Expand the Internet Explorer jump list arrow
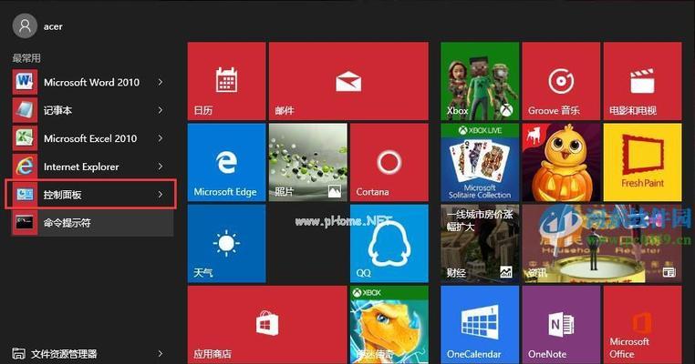This screenshot has width=695, height=364. (x=161, y=167)
